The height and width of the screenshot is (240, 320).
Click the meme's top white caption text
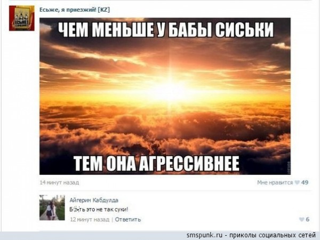tap(166, 30)
